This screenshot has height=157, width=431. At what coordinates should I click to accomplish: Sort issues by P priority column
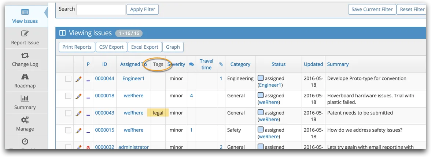click(88, 64)
